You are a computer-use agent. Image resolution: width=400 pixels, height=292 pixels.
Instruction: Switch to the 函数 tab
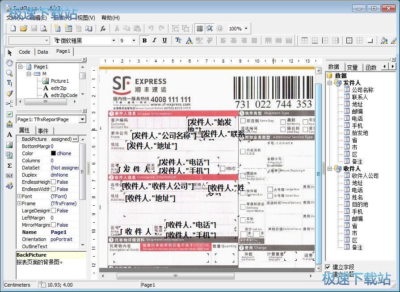click(371, 68)
